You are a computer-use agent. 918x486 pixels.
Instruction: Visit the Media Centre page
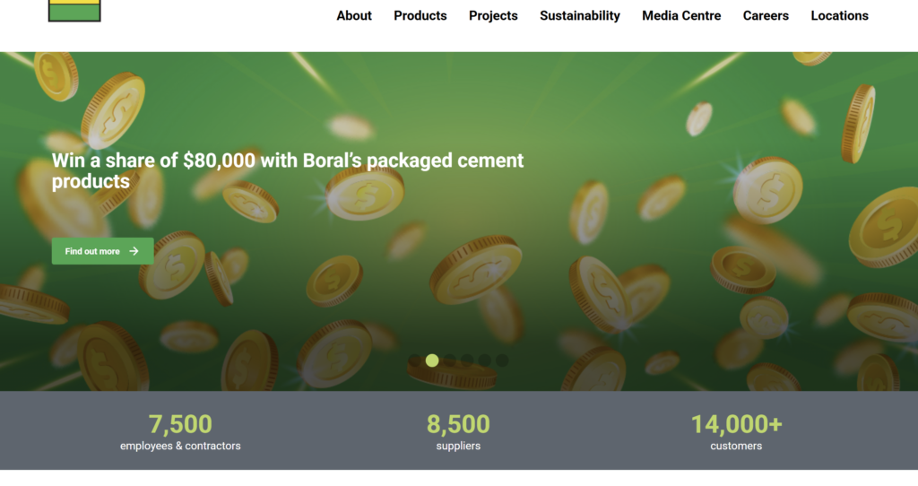[x=681, y=16]
